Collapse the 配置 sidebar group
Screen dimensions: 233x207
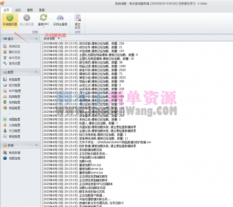(x=37, y=72)
